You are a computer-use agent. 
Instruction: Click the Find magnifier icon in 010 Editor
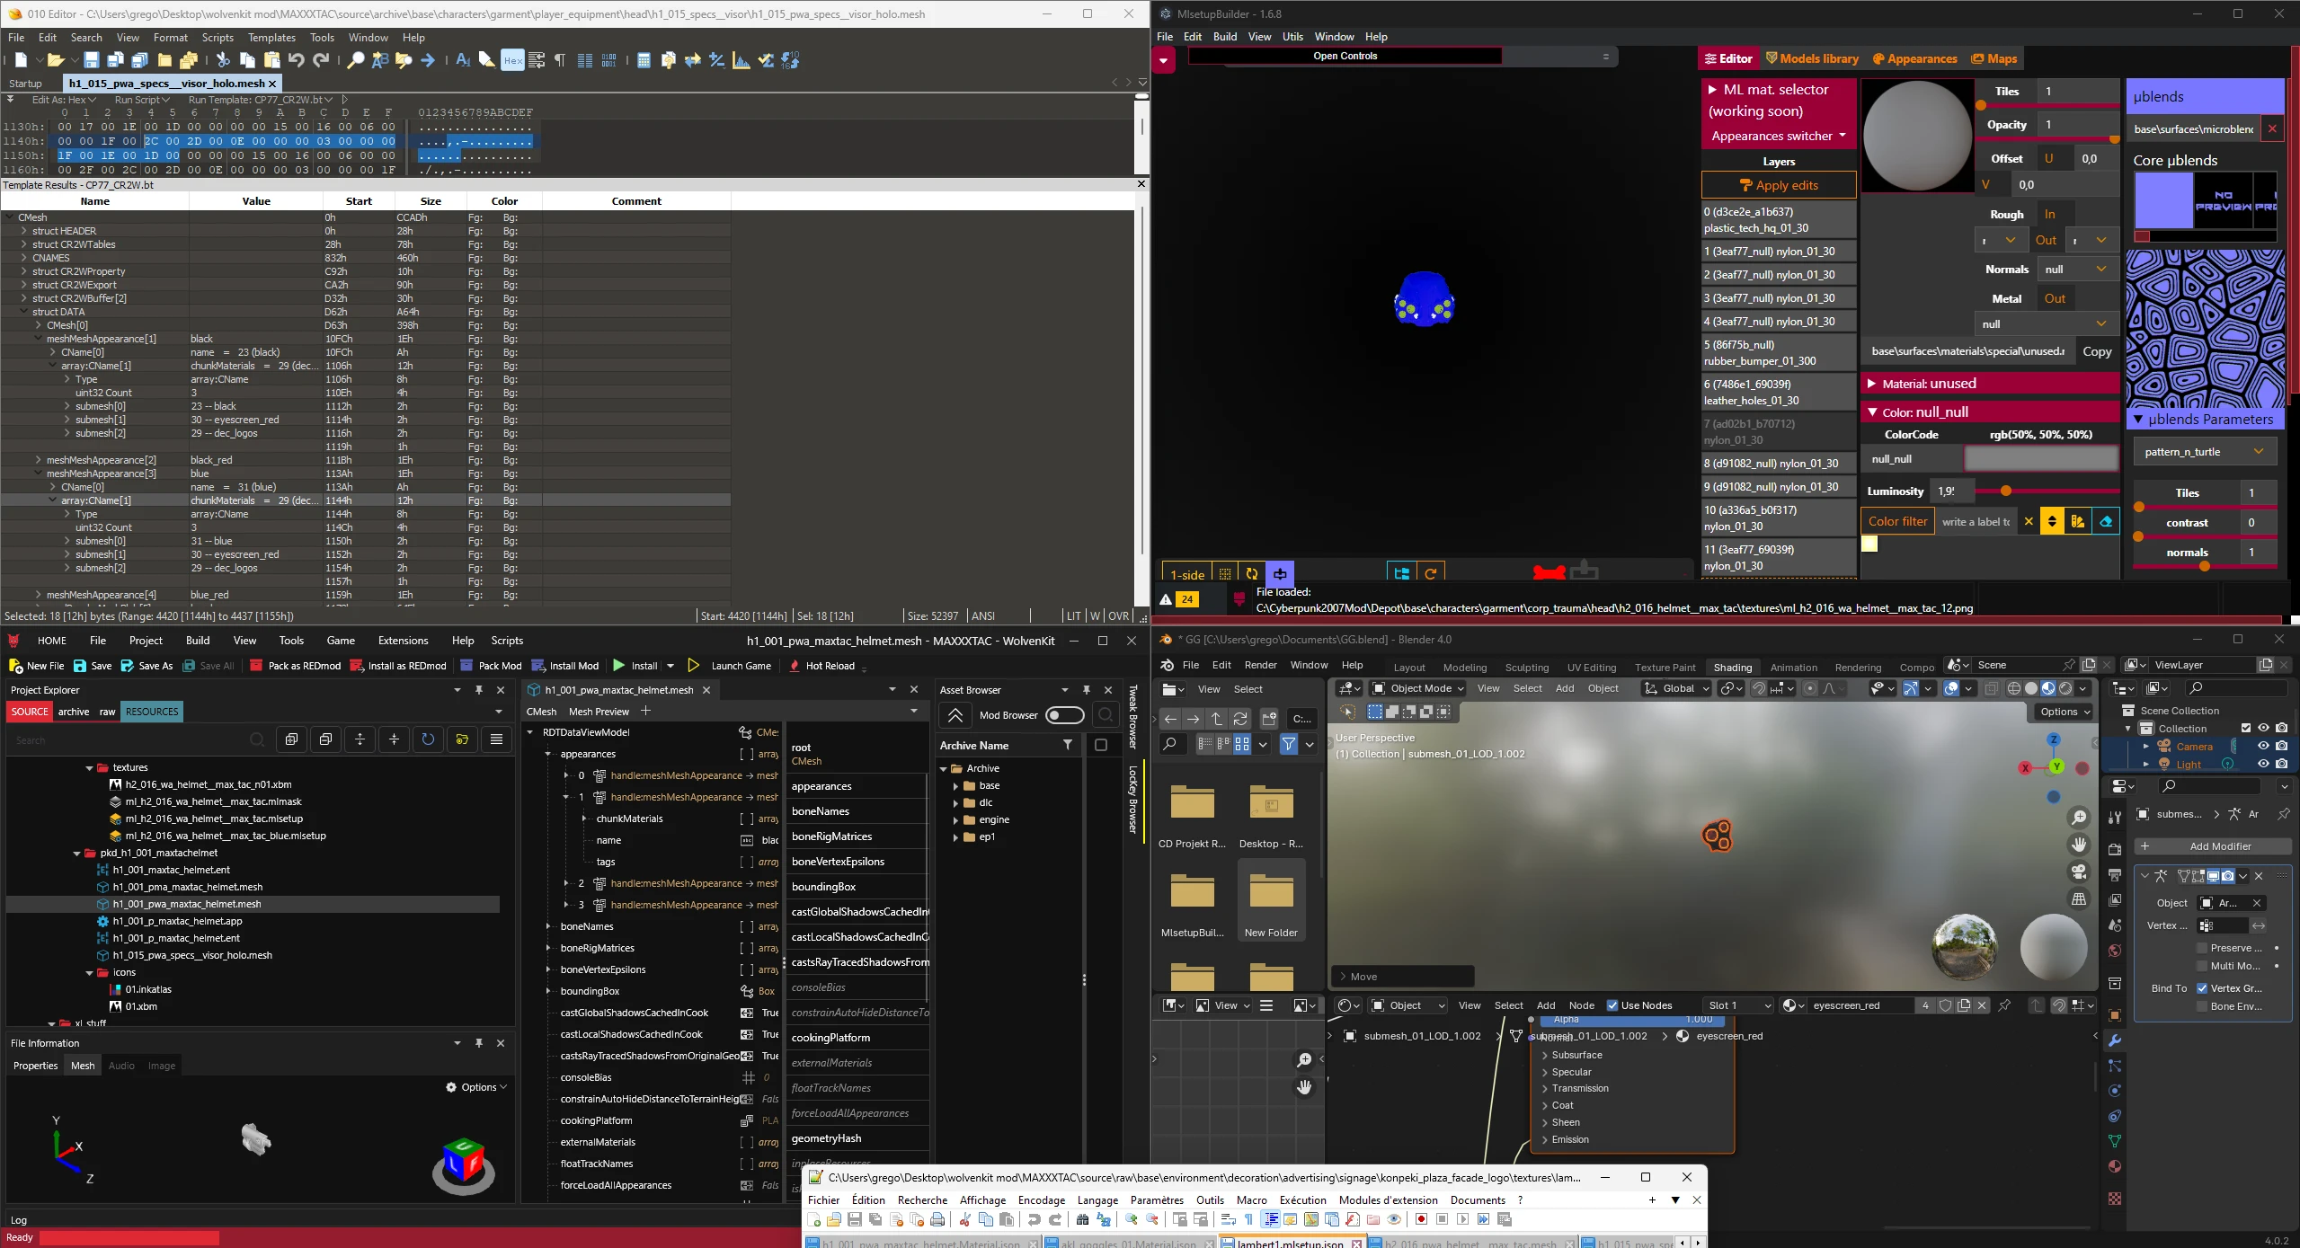[x=356, y=60]
